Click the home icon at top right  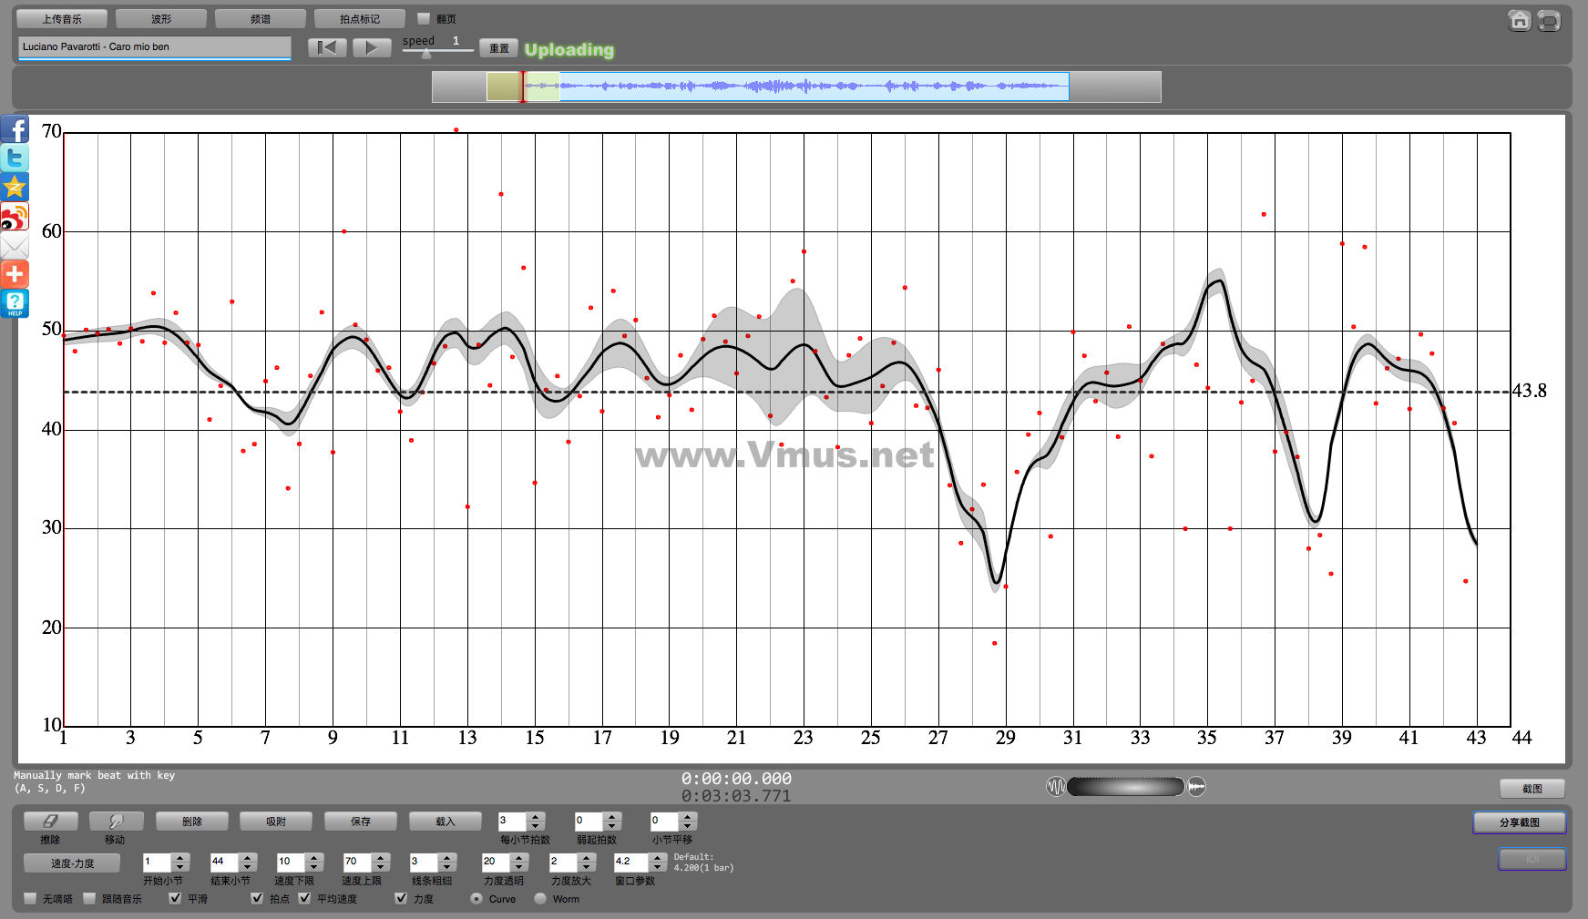click(x=1519, y=20)
